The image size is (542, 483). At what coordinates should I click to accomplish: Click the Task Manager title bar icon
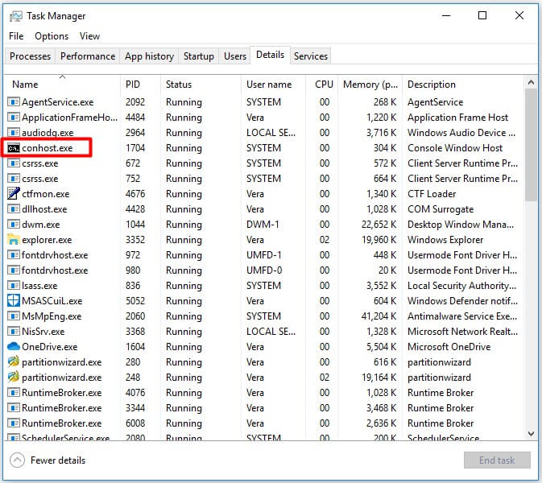15,16
